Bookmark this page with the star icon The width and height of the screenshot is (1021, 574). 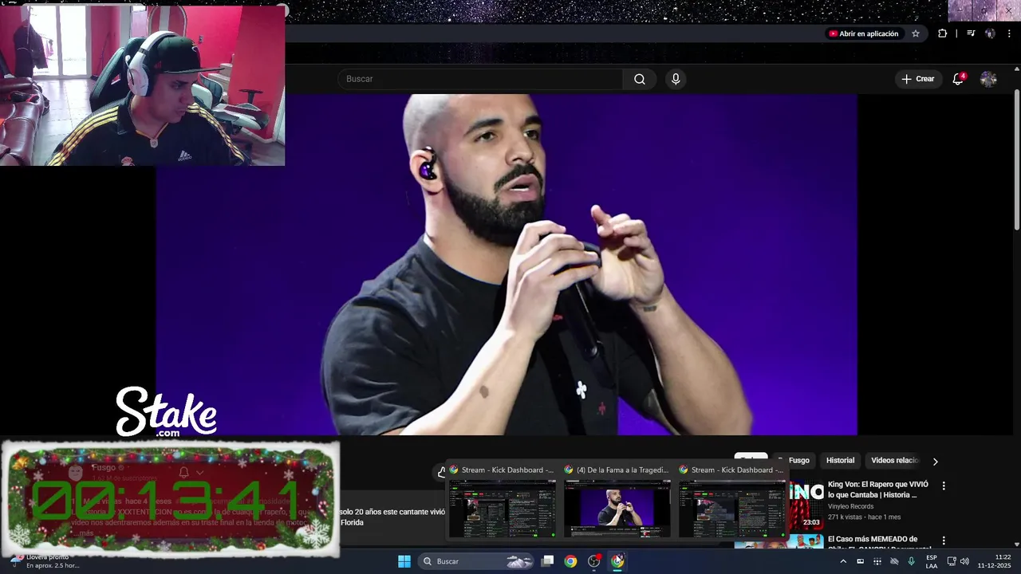tap(916, 33)
